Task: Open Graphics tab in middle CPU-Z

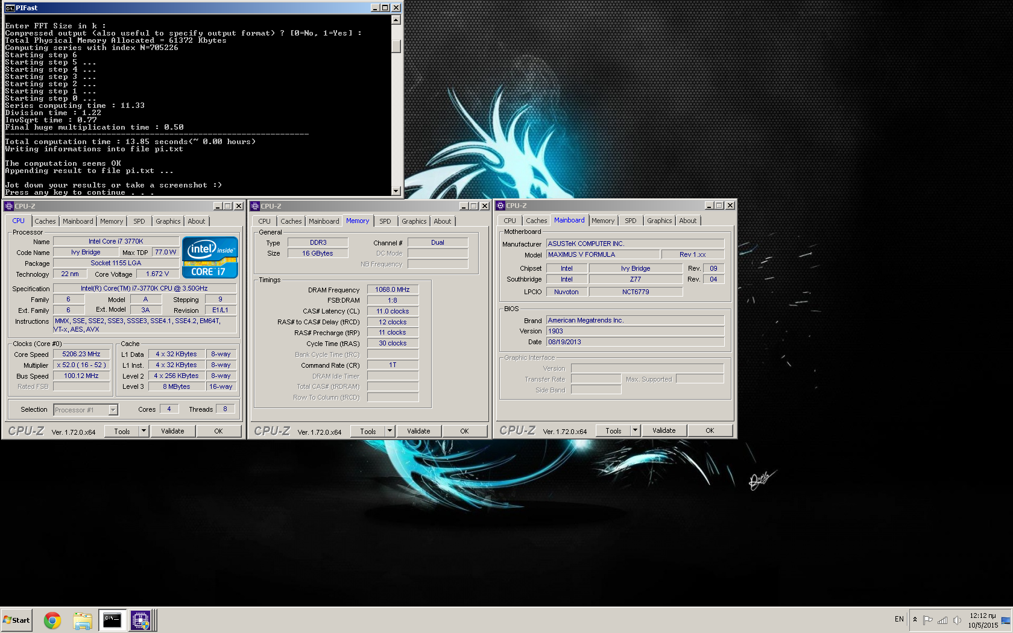Action: (x=414, y=221)
